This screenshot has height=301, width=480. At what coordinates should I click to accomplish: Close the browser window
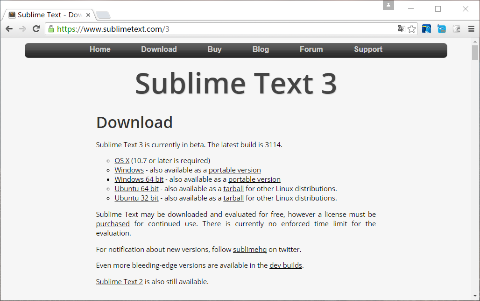(466, 8)
